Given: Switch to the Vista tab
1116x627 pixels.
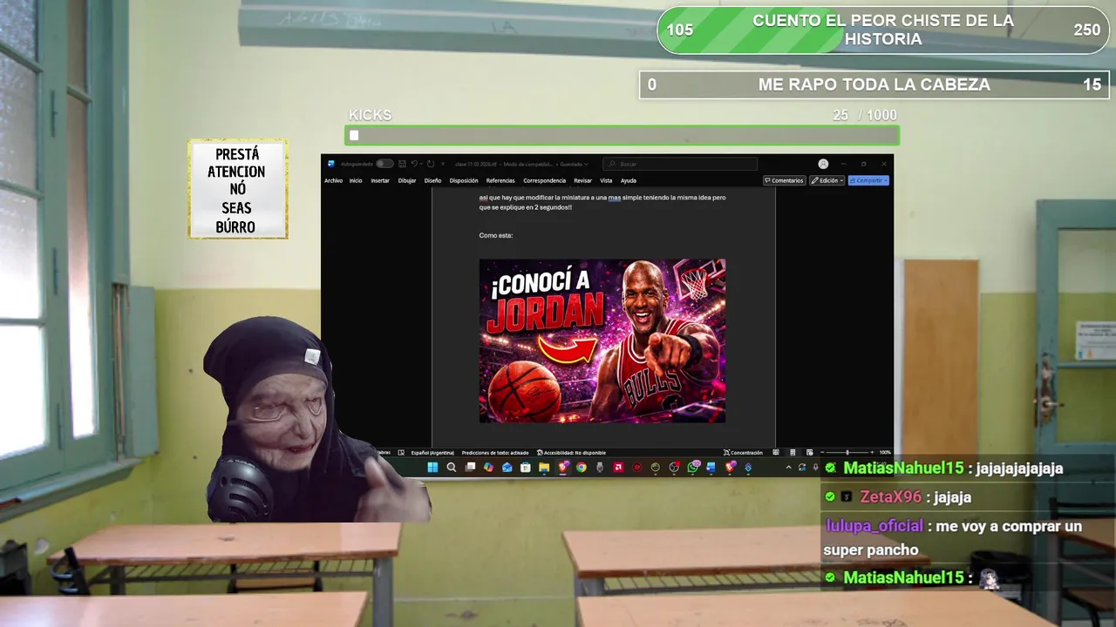Looking at the screenshot, I should (606, 180).
